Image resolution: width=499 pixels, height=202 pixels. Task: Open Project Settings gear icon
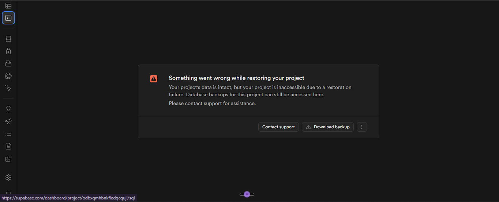coord(8,178)
